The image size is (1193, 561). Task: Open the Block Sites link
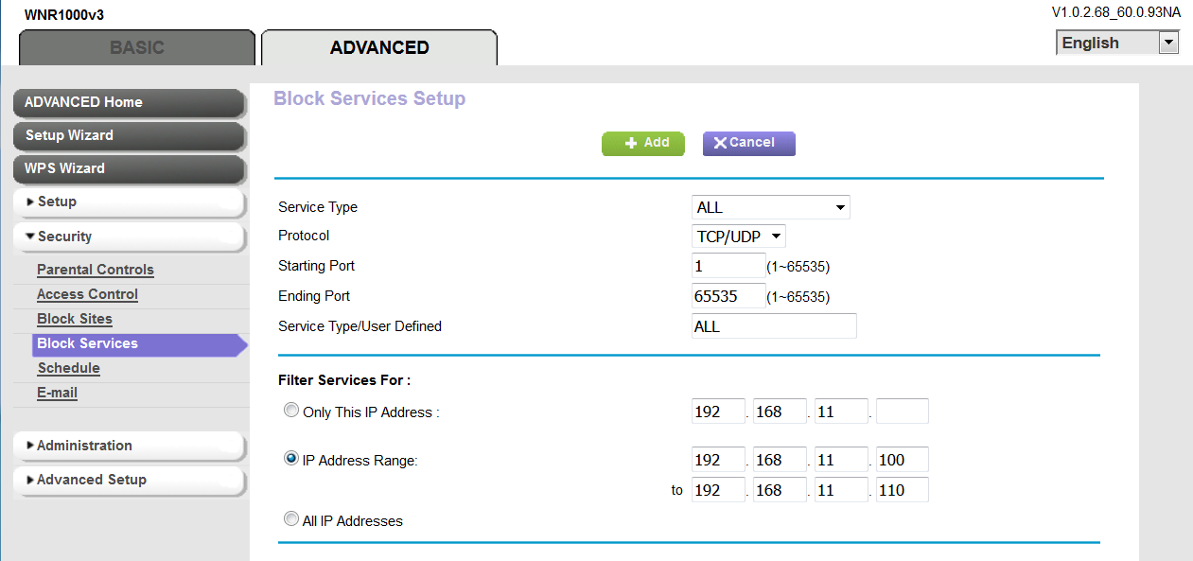click(75, 319)
